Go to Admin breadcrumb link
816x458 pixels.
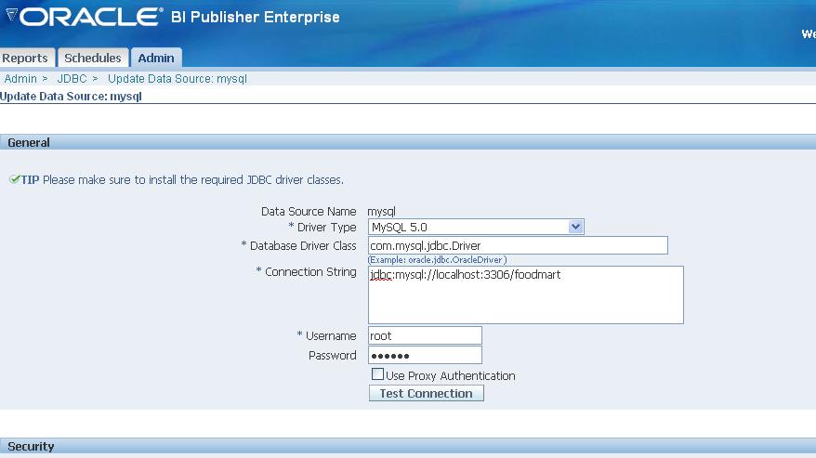point(20,79)
